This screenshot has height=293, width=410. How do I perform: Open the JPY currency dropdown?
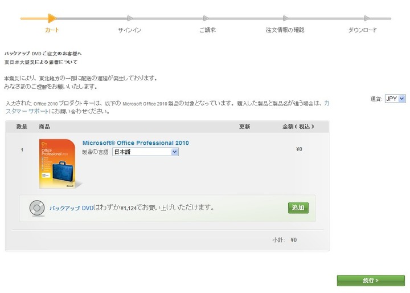coord(395,99)
